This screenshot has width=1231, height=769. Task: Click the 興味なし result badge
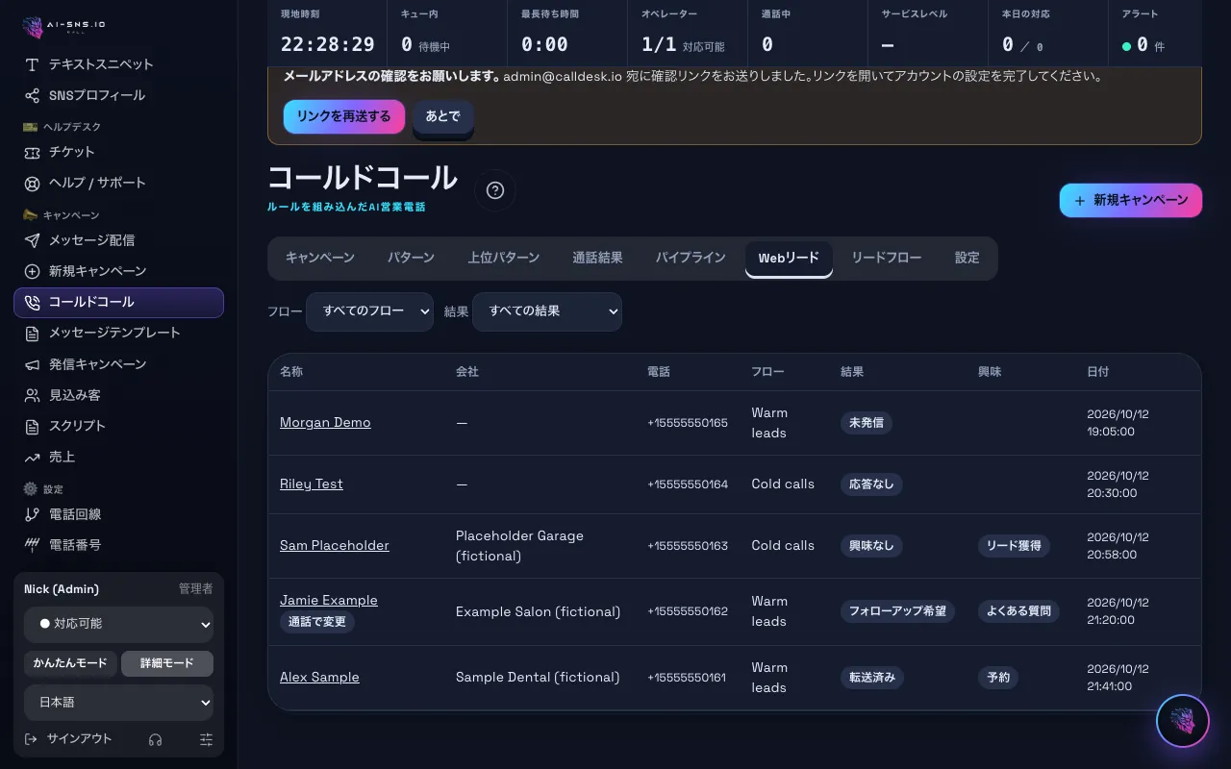tap(871, 546)
